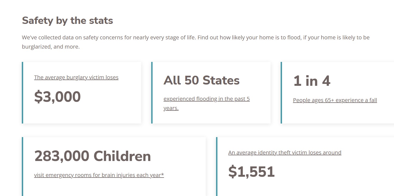Click teal accent bar on burglary card
394x196 pixels.
(22, 93)
